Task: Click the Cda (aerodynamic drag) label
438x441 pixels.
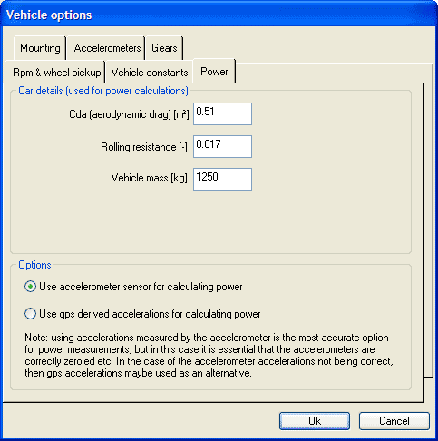Action: click(x=129, y=114)
